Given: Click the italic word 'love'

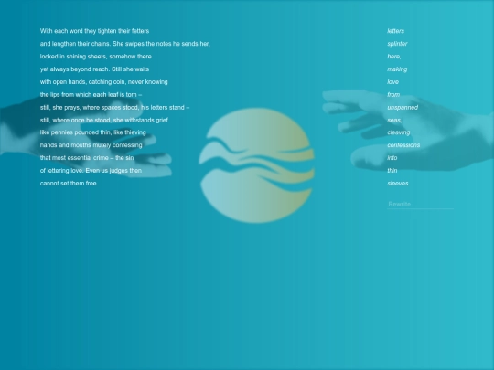Looking at the screenshot, I should click(392, 82).
